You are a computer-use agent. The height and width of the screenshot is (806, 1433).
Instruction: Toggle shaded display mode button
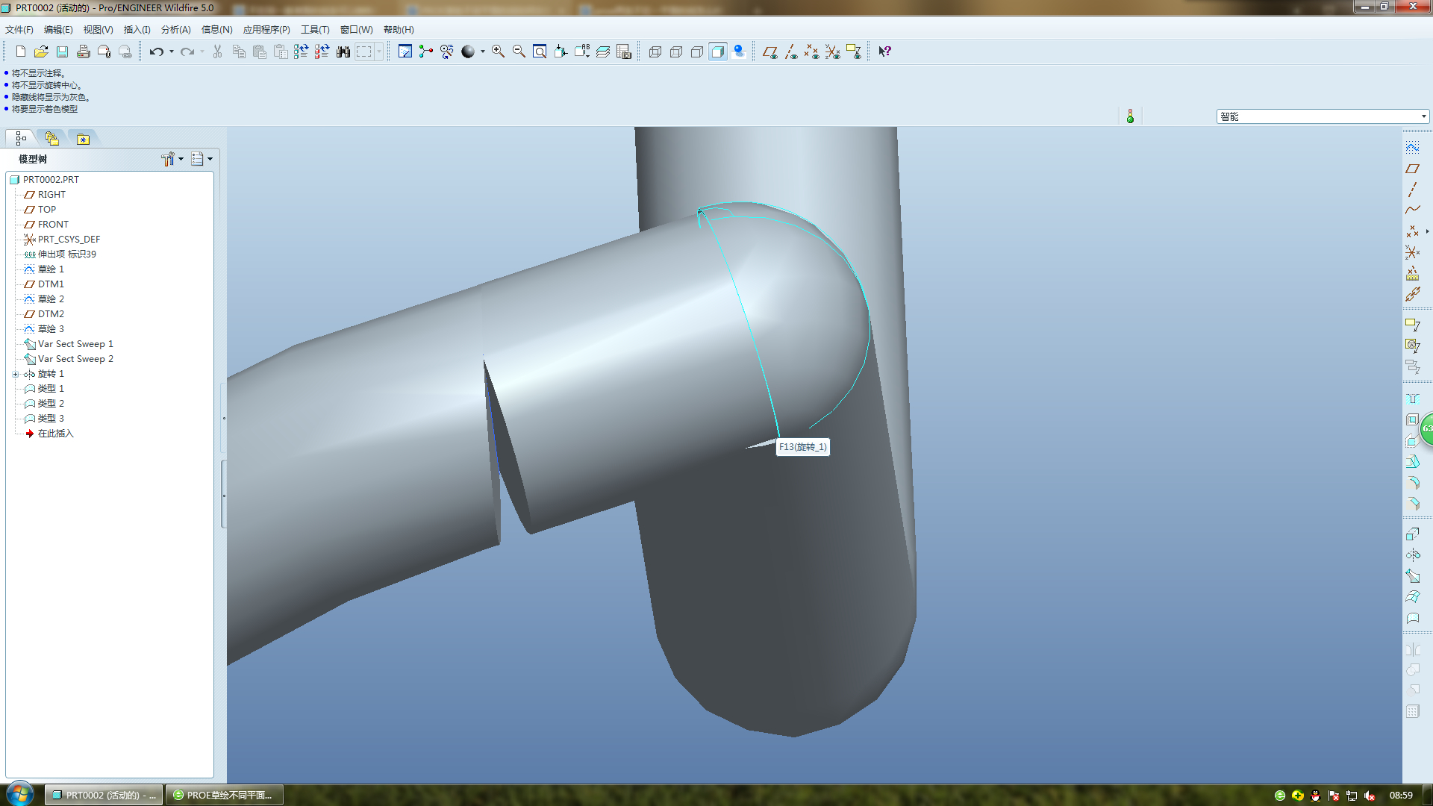click(717, 51)
